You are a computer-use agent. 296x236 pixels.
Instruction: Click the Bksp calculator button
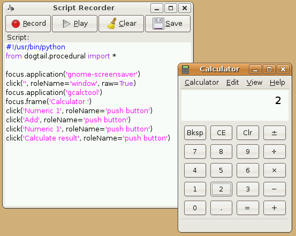coord(195,133)
